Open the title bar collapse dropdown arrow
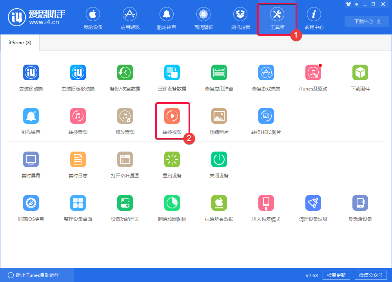The height and width of the screenshot is (282, 392). point(356,4)
